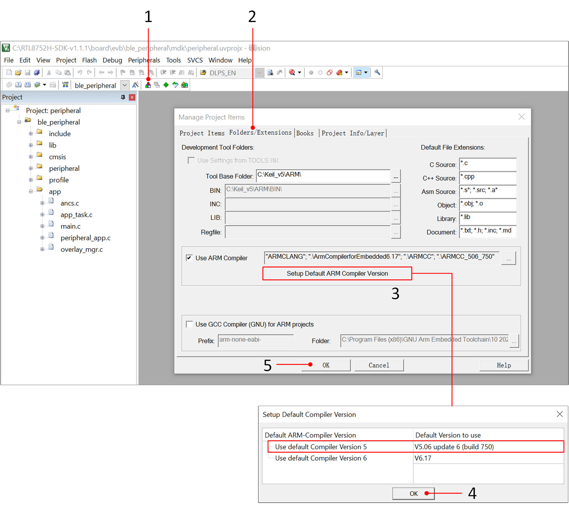The height and width of the screenshot is (513, 569).
Task: Click the Cut scissors icon
Action: coord(49,73)
